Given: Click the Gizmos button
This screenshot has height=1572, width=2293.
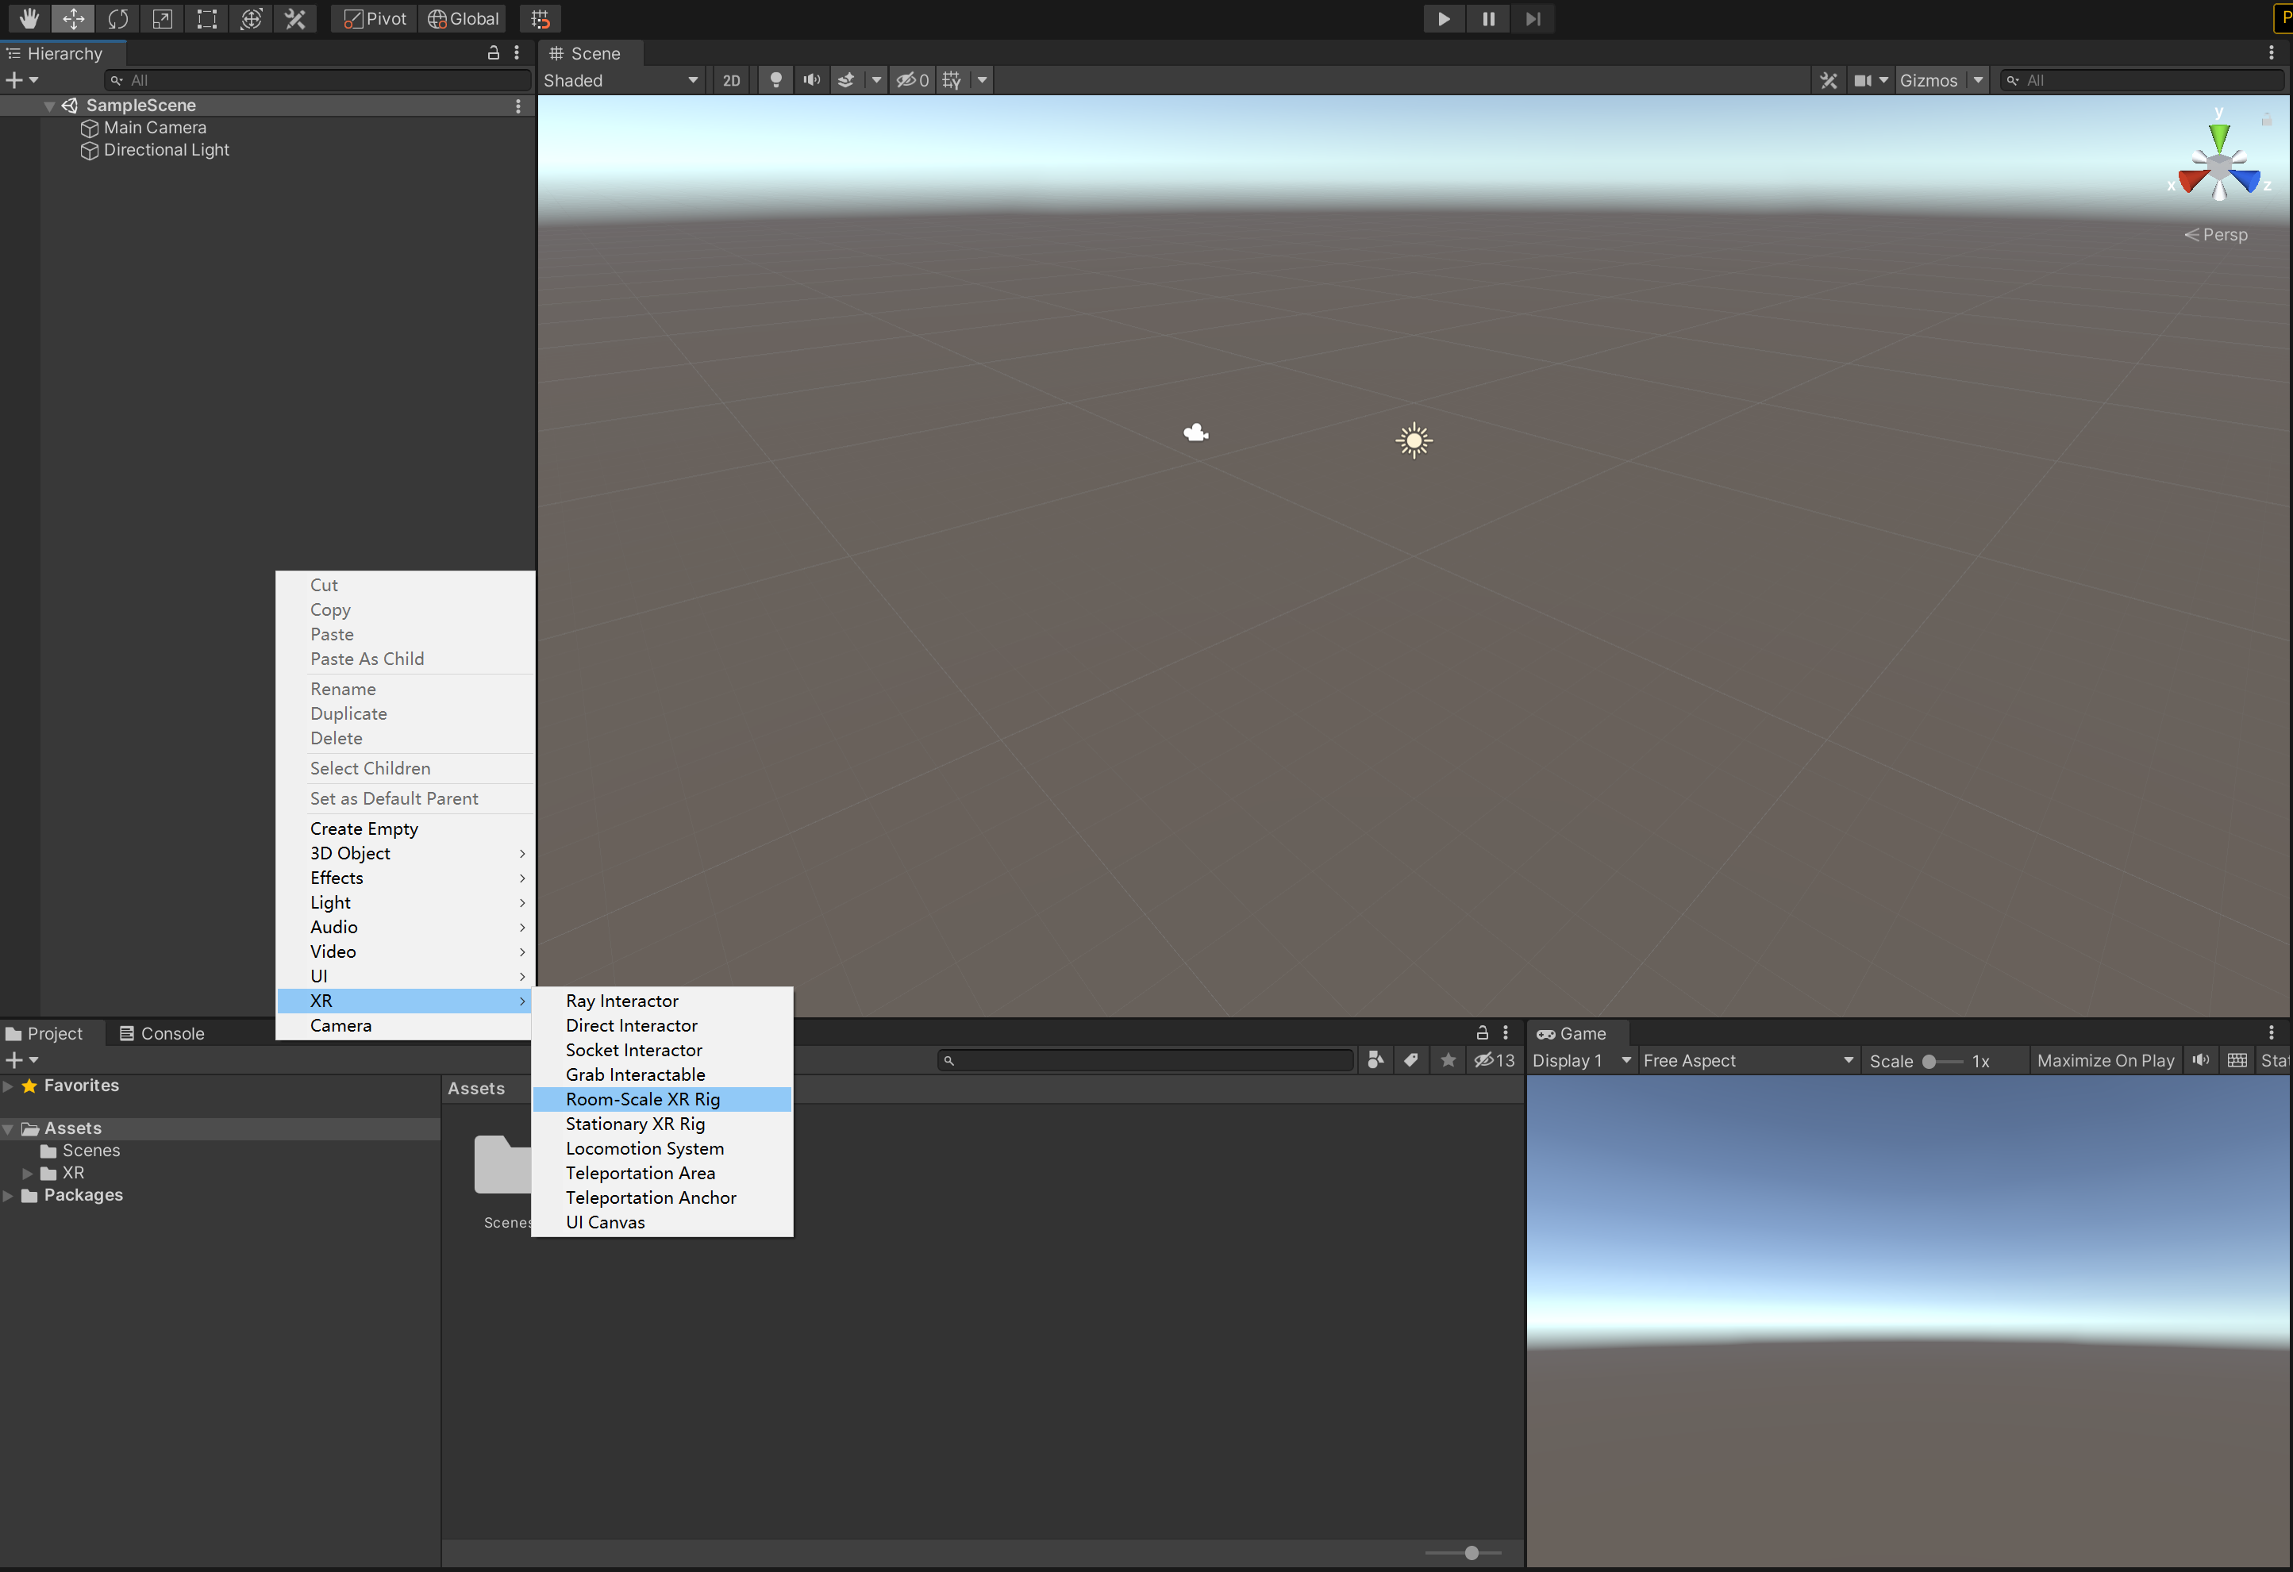Looking at the screenshot, I should point(1928,81).
